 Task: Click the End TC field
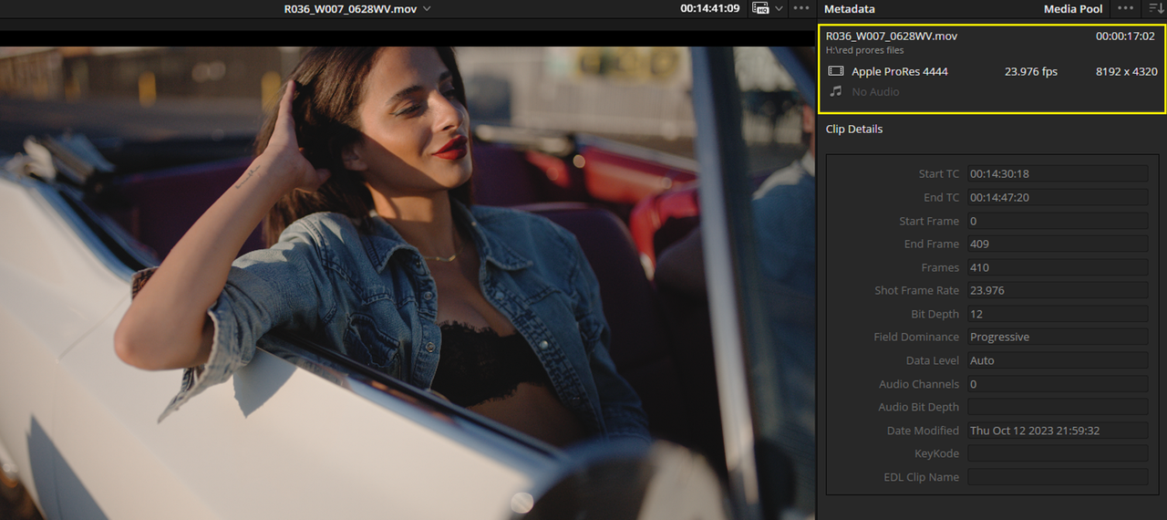click(1058, 197)
